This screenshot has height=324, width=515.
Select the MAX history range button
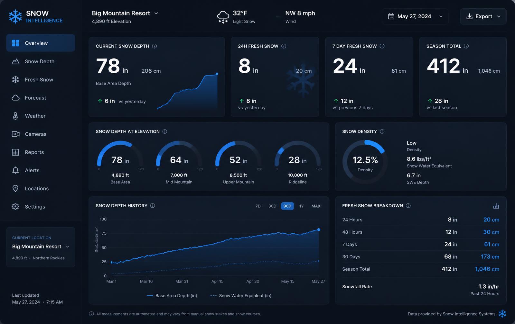coord(316,206)
